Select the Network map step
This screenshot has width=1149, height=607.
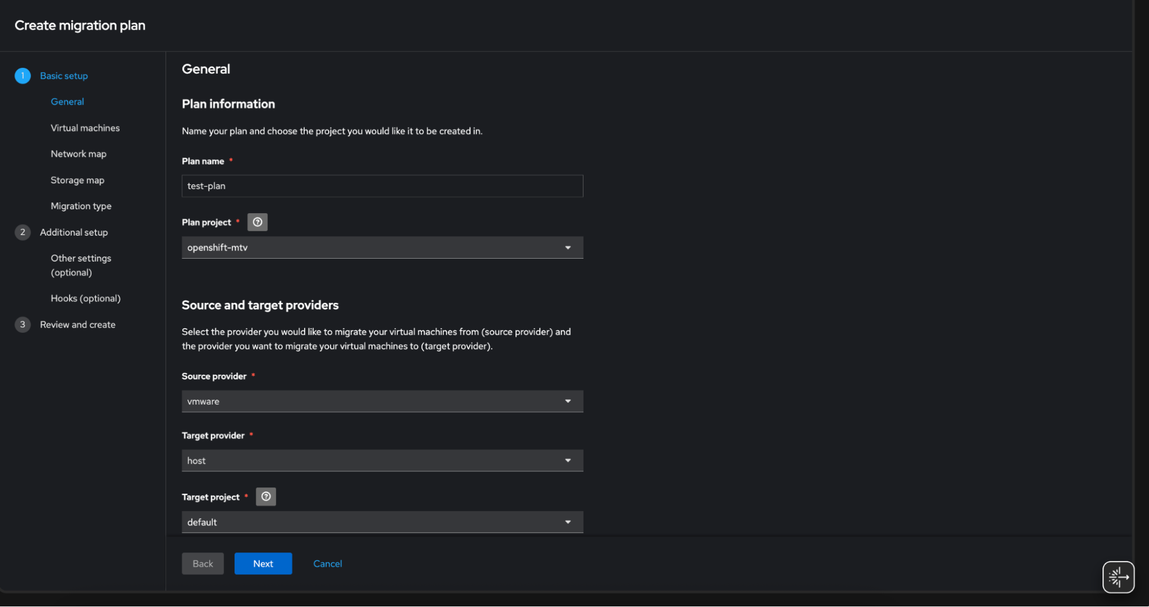pyautogui.click(x=78, y=154)
